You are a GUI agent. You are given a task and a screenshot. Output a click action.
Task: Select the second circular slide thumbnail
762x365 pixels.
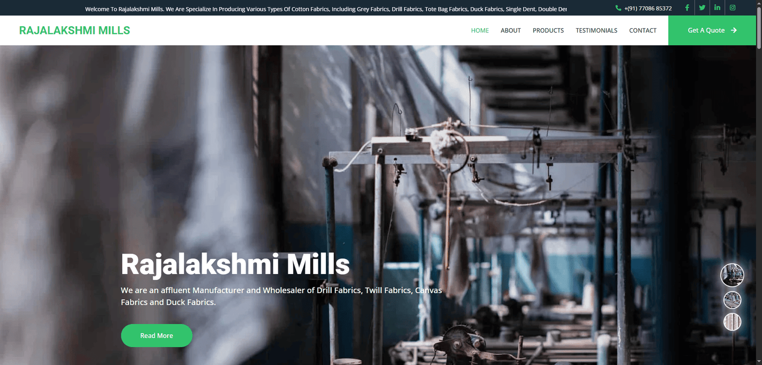tap(732, 300)
